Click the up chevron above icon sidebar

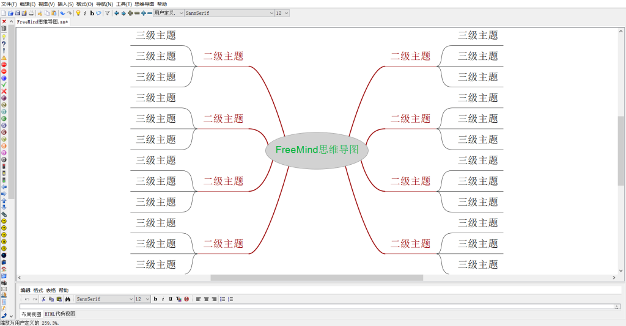(11, 22)
